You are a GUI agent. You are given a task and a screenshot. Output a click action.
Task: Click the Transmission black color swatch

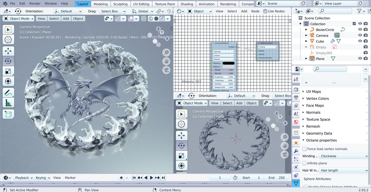coord(228,63)
